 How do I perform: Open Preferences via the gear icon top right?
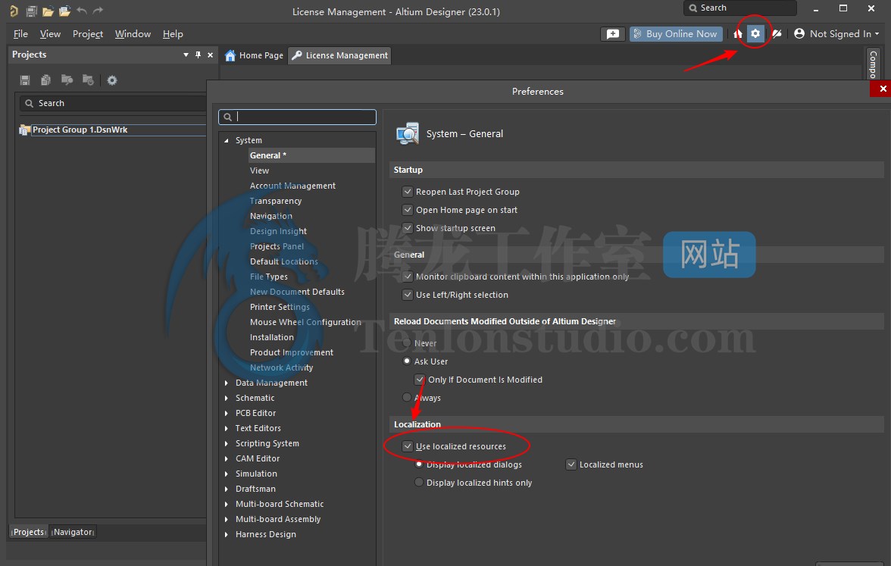[x=755, y=33]
